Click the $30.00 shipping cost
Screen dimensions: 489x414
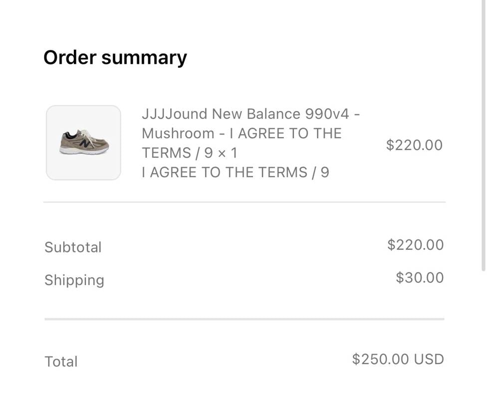[419, 277]
